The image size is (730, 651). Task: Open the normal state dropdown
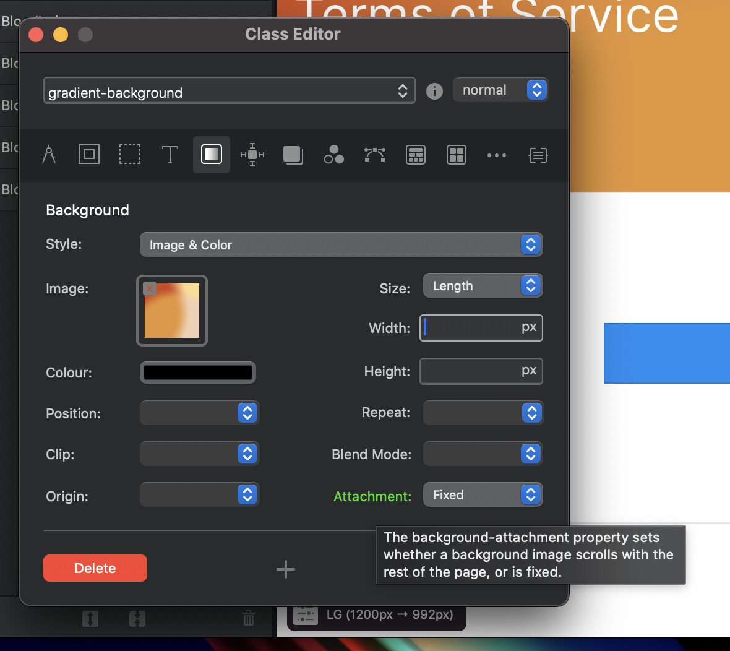500,90
